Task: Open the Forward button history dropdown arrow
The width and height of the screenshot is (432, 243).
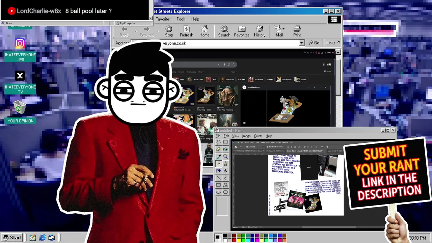Action: pos(158,31)
